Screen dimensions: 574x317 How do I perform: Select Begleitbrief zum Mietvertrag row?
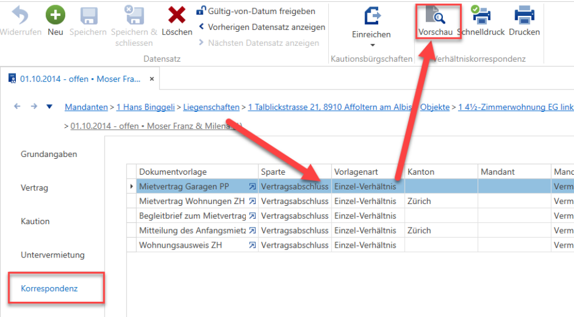351,216
